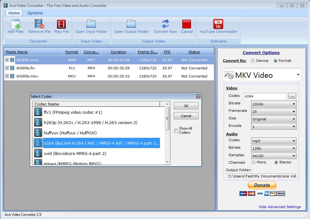The height and width of the screenshot is (219, 310).
Task: Click the Play File icon
Action: (x=61, y=25)
